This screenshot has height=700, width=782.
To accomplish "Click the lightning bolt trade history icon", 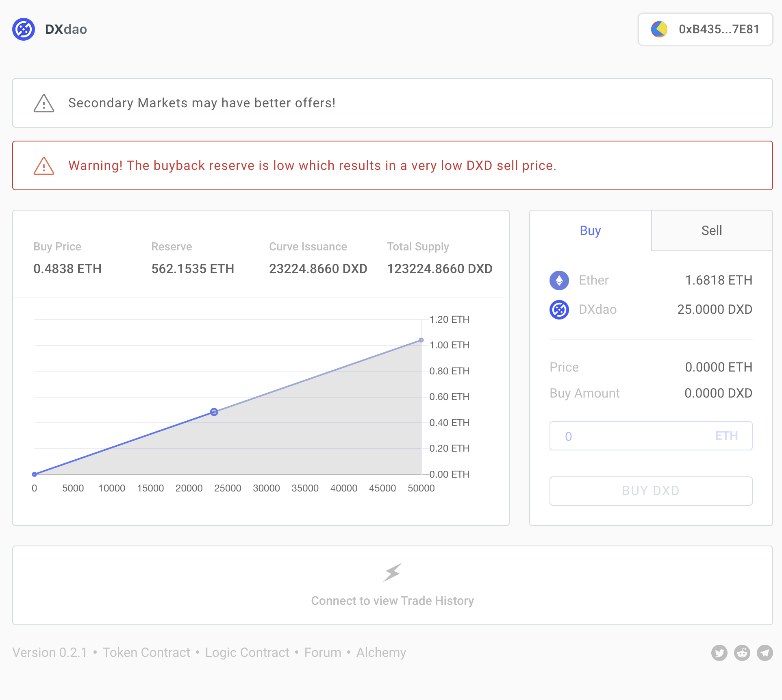I will 392,572.
